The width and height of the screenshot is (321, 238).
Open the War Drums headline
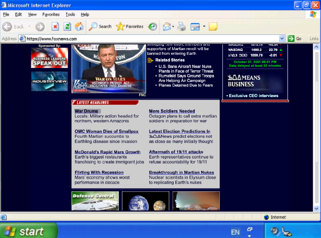point(86,111)
